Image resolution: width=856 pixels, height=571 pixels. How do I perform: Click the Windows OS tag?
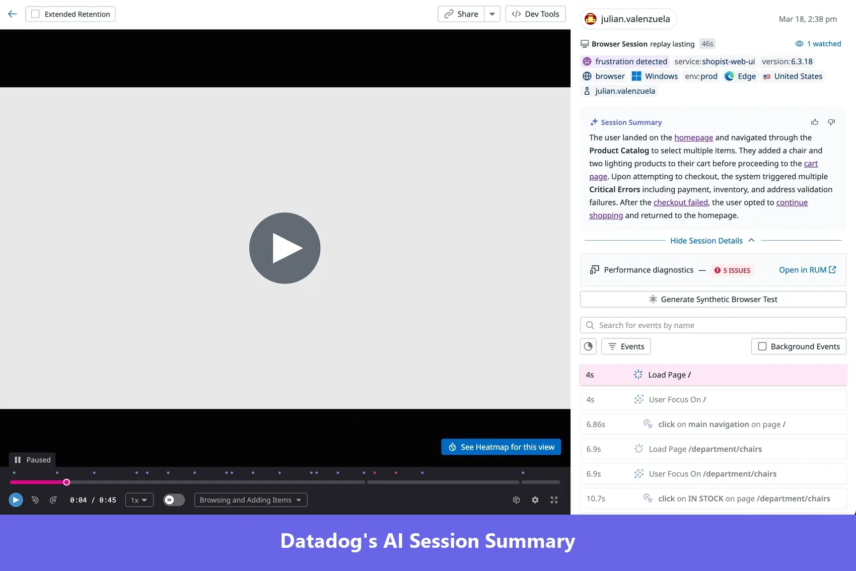click(655, 76)
